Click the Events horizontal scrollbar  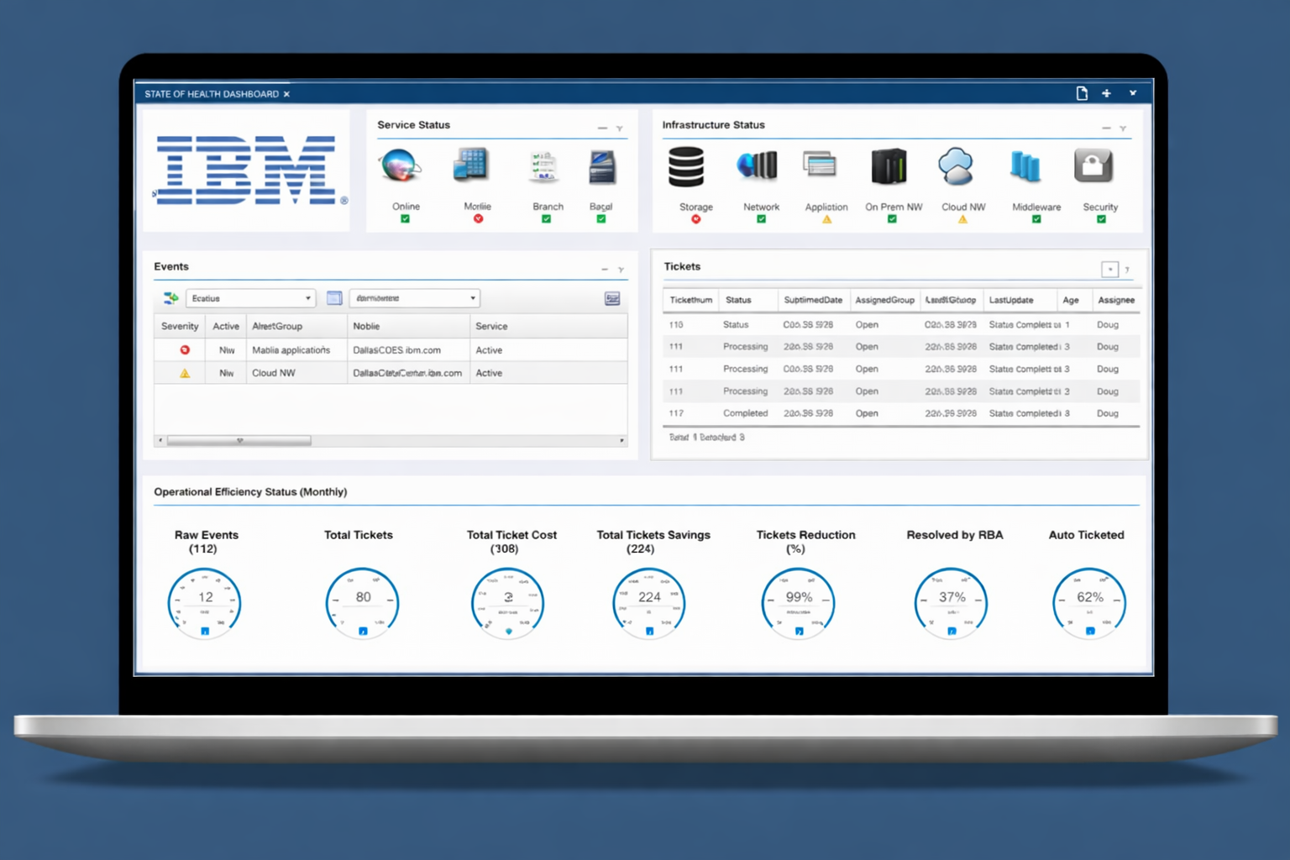[239, 440]
